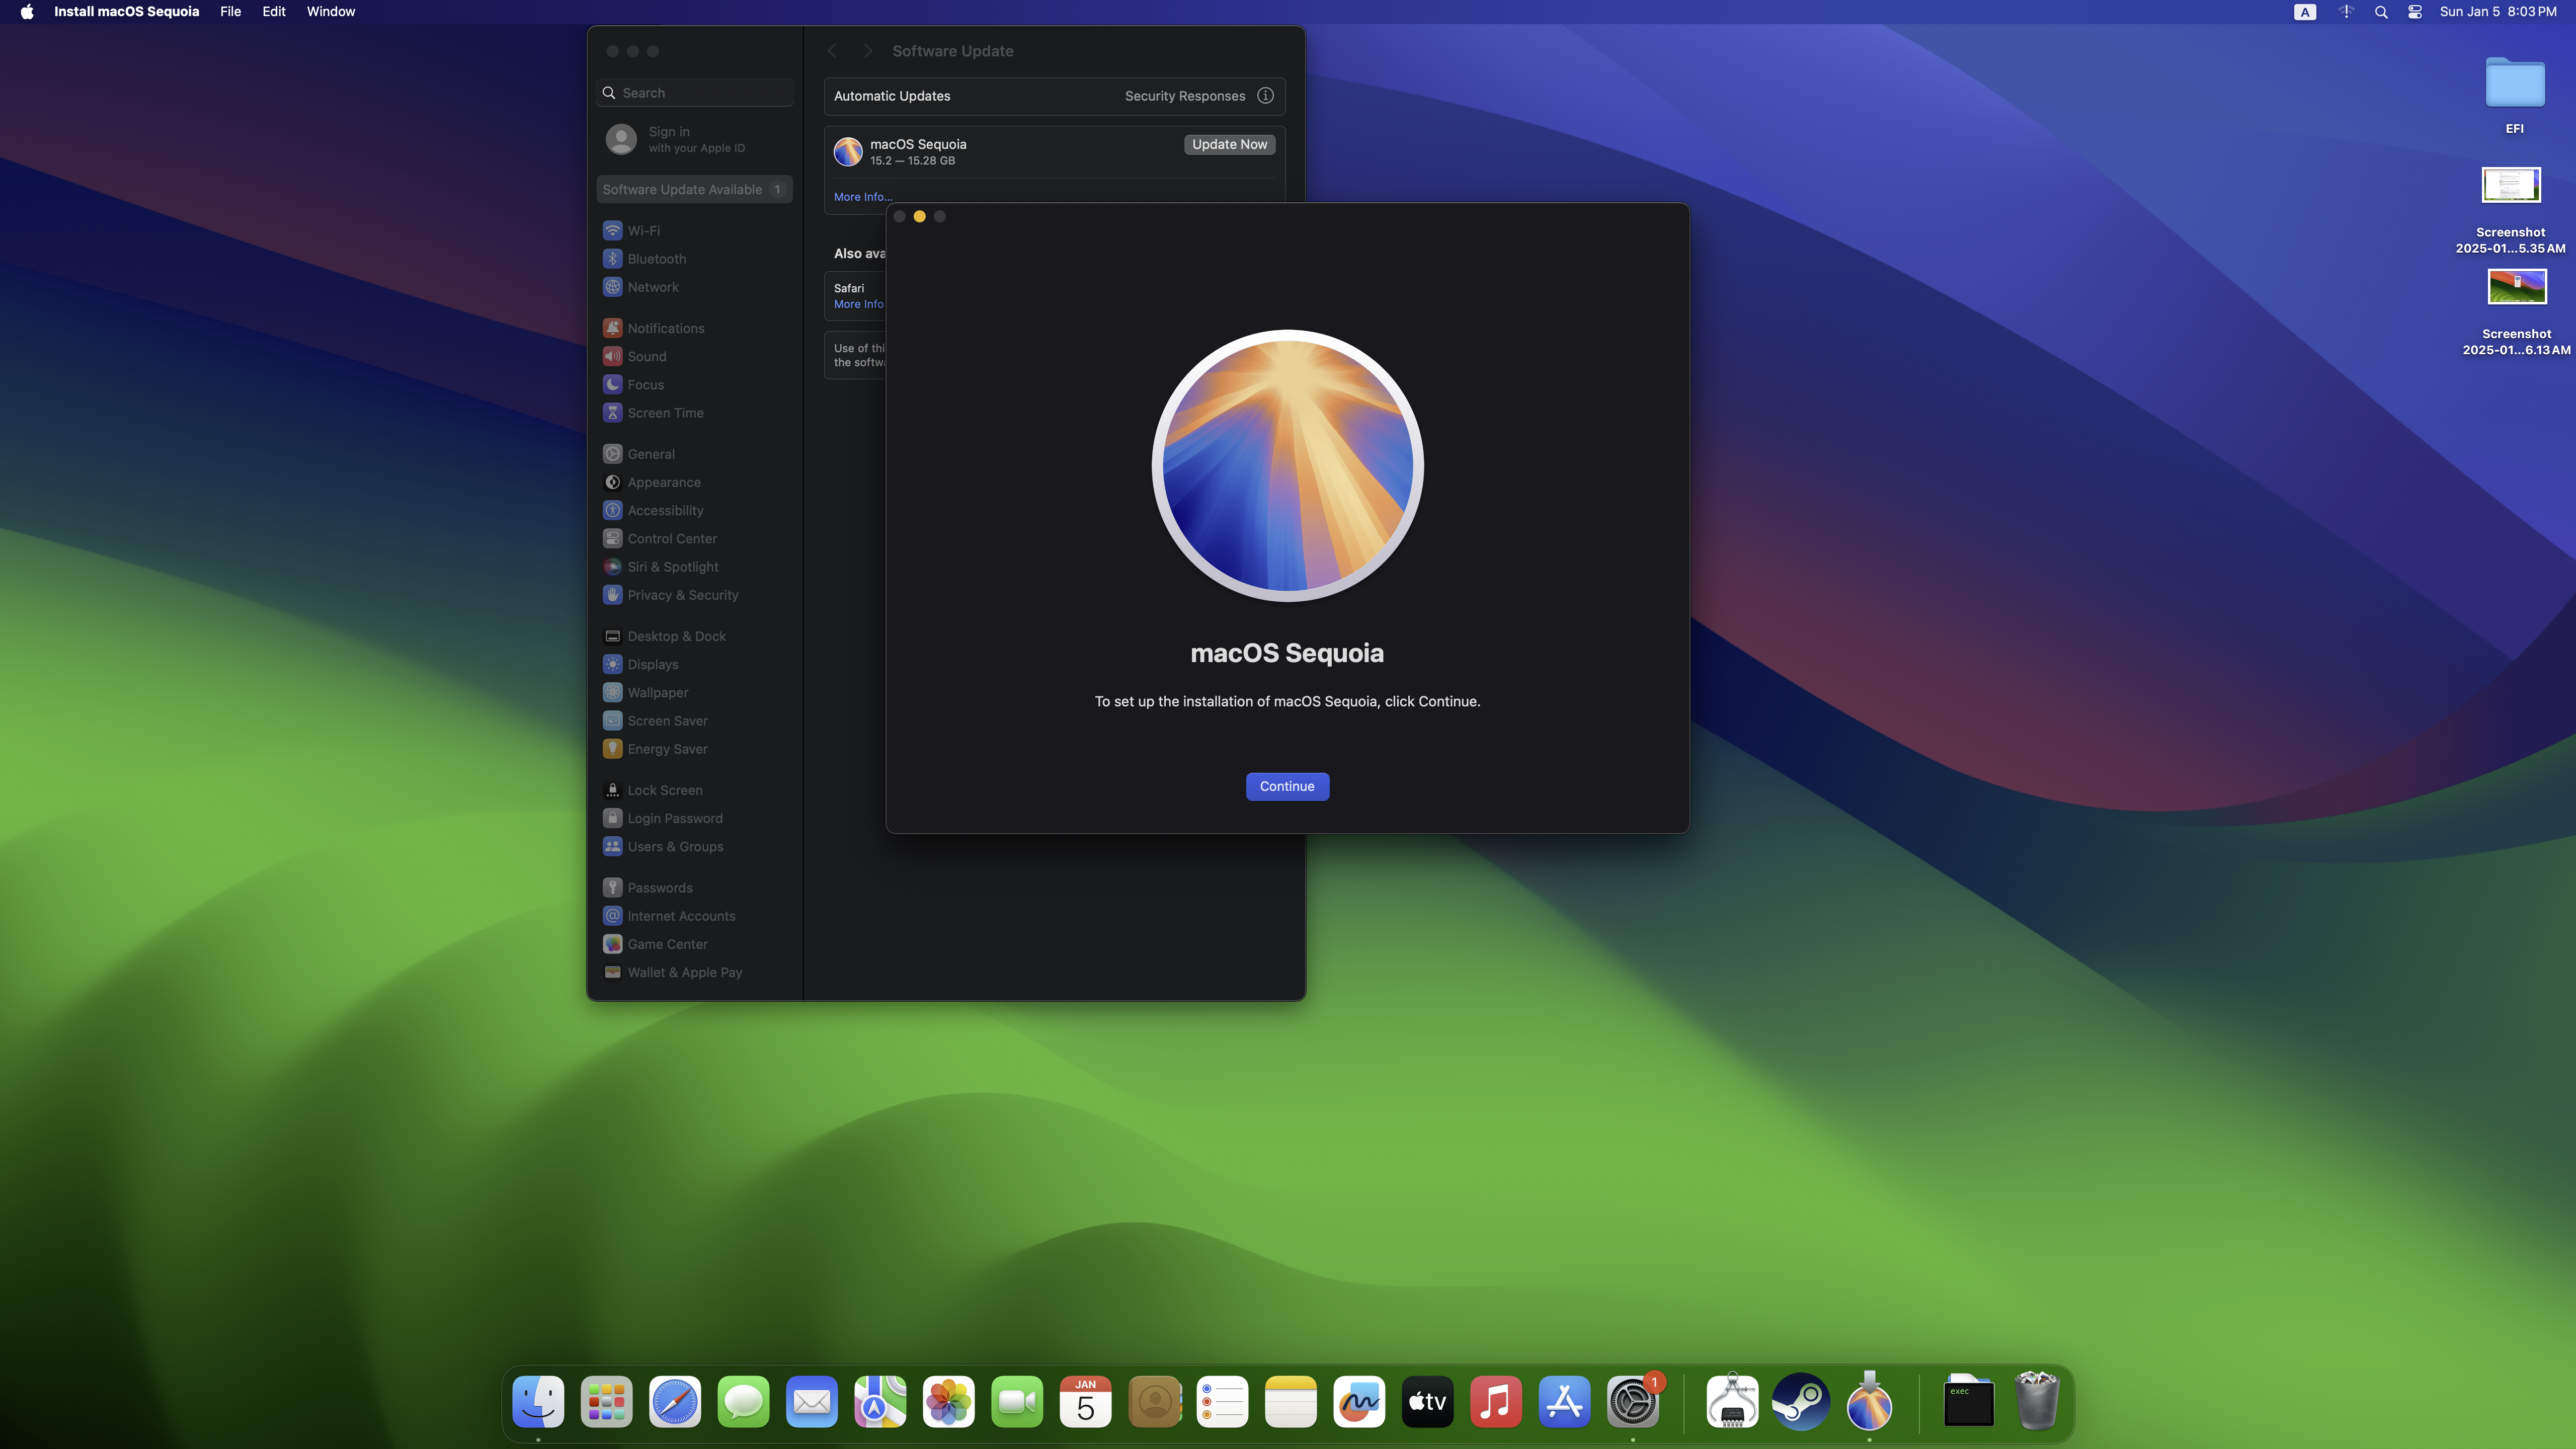Select Users & Groups in the sidebar
Screen dimensions: 2576x1449
pos(695,846)
